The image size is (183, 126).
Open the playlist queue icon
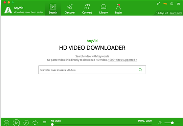tap(44, 123)
